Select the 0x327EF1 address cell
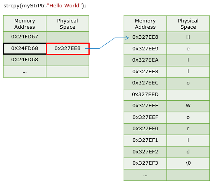 coord(145,141)
